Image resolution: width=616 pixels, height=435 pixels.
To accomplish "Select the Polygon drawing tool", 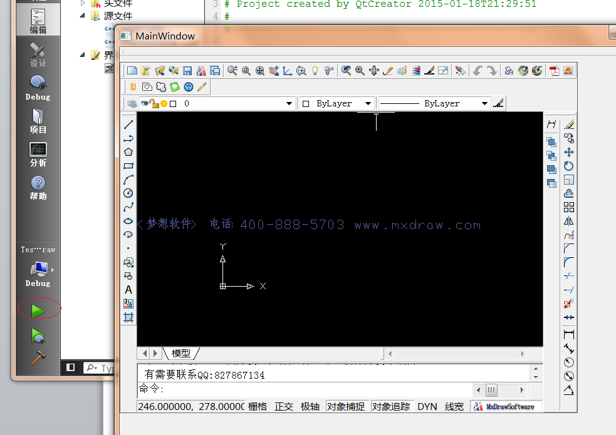I will coord(128,152).
